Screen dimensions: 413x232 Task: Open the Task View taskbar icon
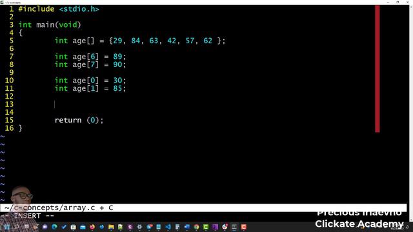pyautogui.click(x=26, y=227)
